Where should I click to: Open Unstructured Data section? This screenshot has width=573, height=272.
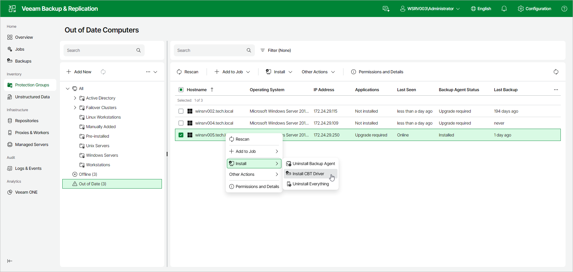point(30,97)
